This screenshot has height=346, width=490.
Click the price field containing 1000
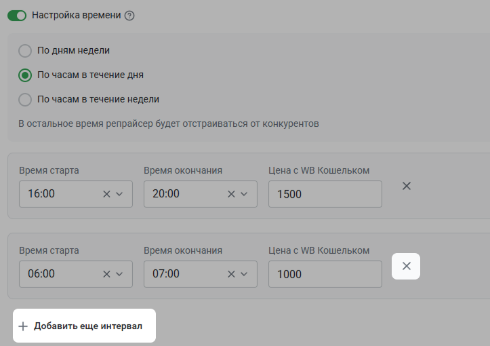point(325,274)
